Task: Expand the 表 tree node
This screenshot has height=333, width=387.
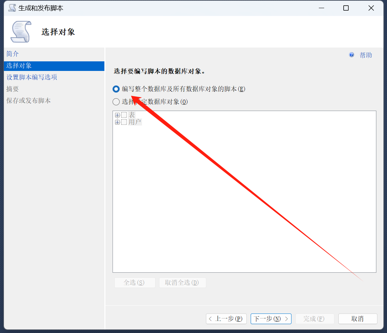Action: point(118,115)
